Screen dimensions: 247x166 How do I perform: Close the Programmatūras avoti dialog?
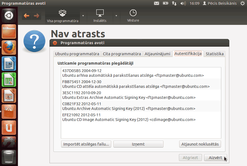[55, 43]
